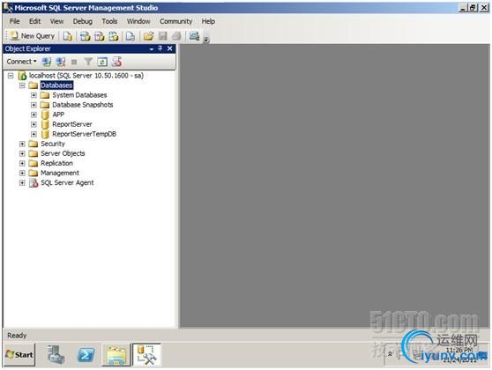
Task: Open the Help menu
Action: (x=208, y=21)
